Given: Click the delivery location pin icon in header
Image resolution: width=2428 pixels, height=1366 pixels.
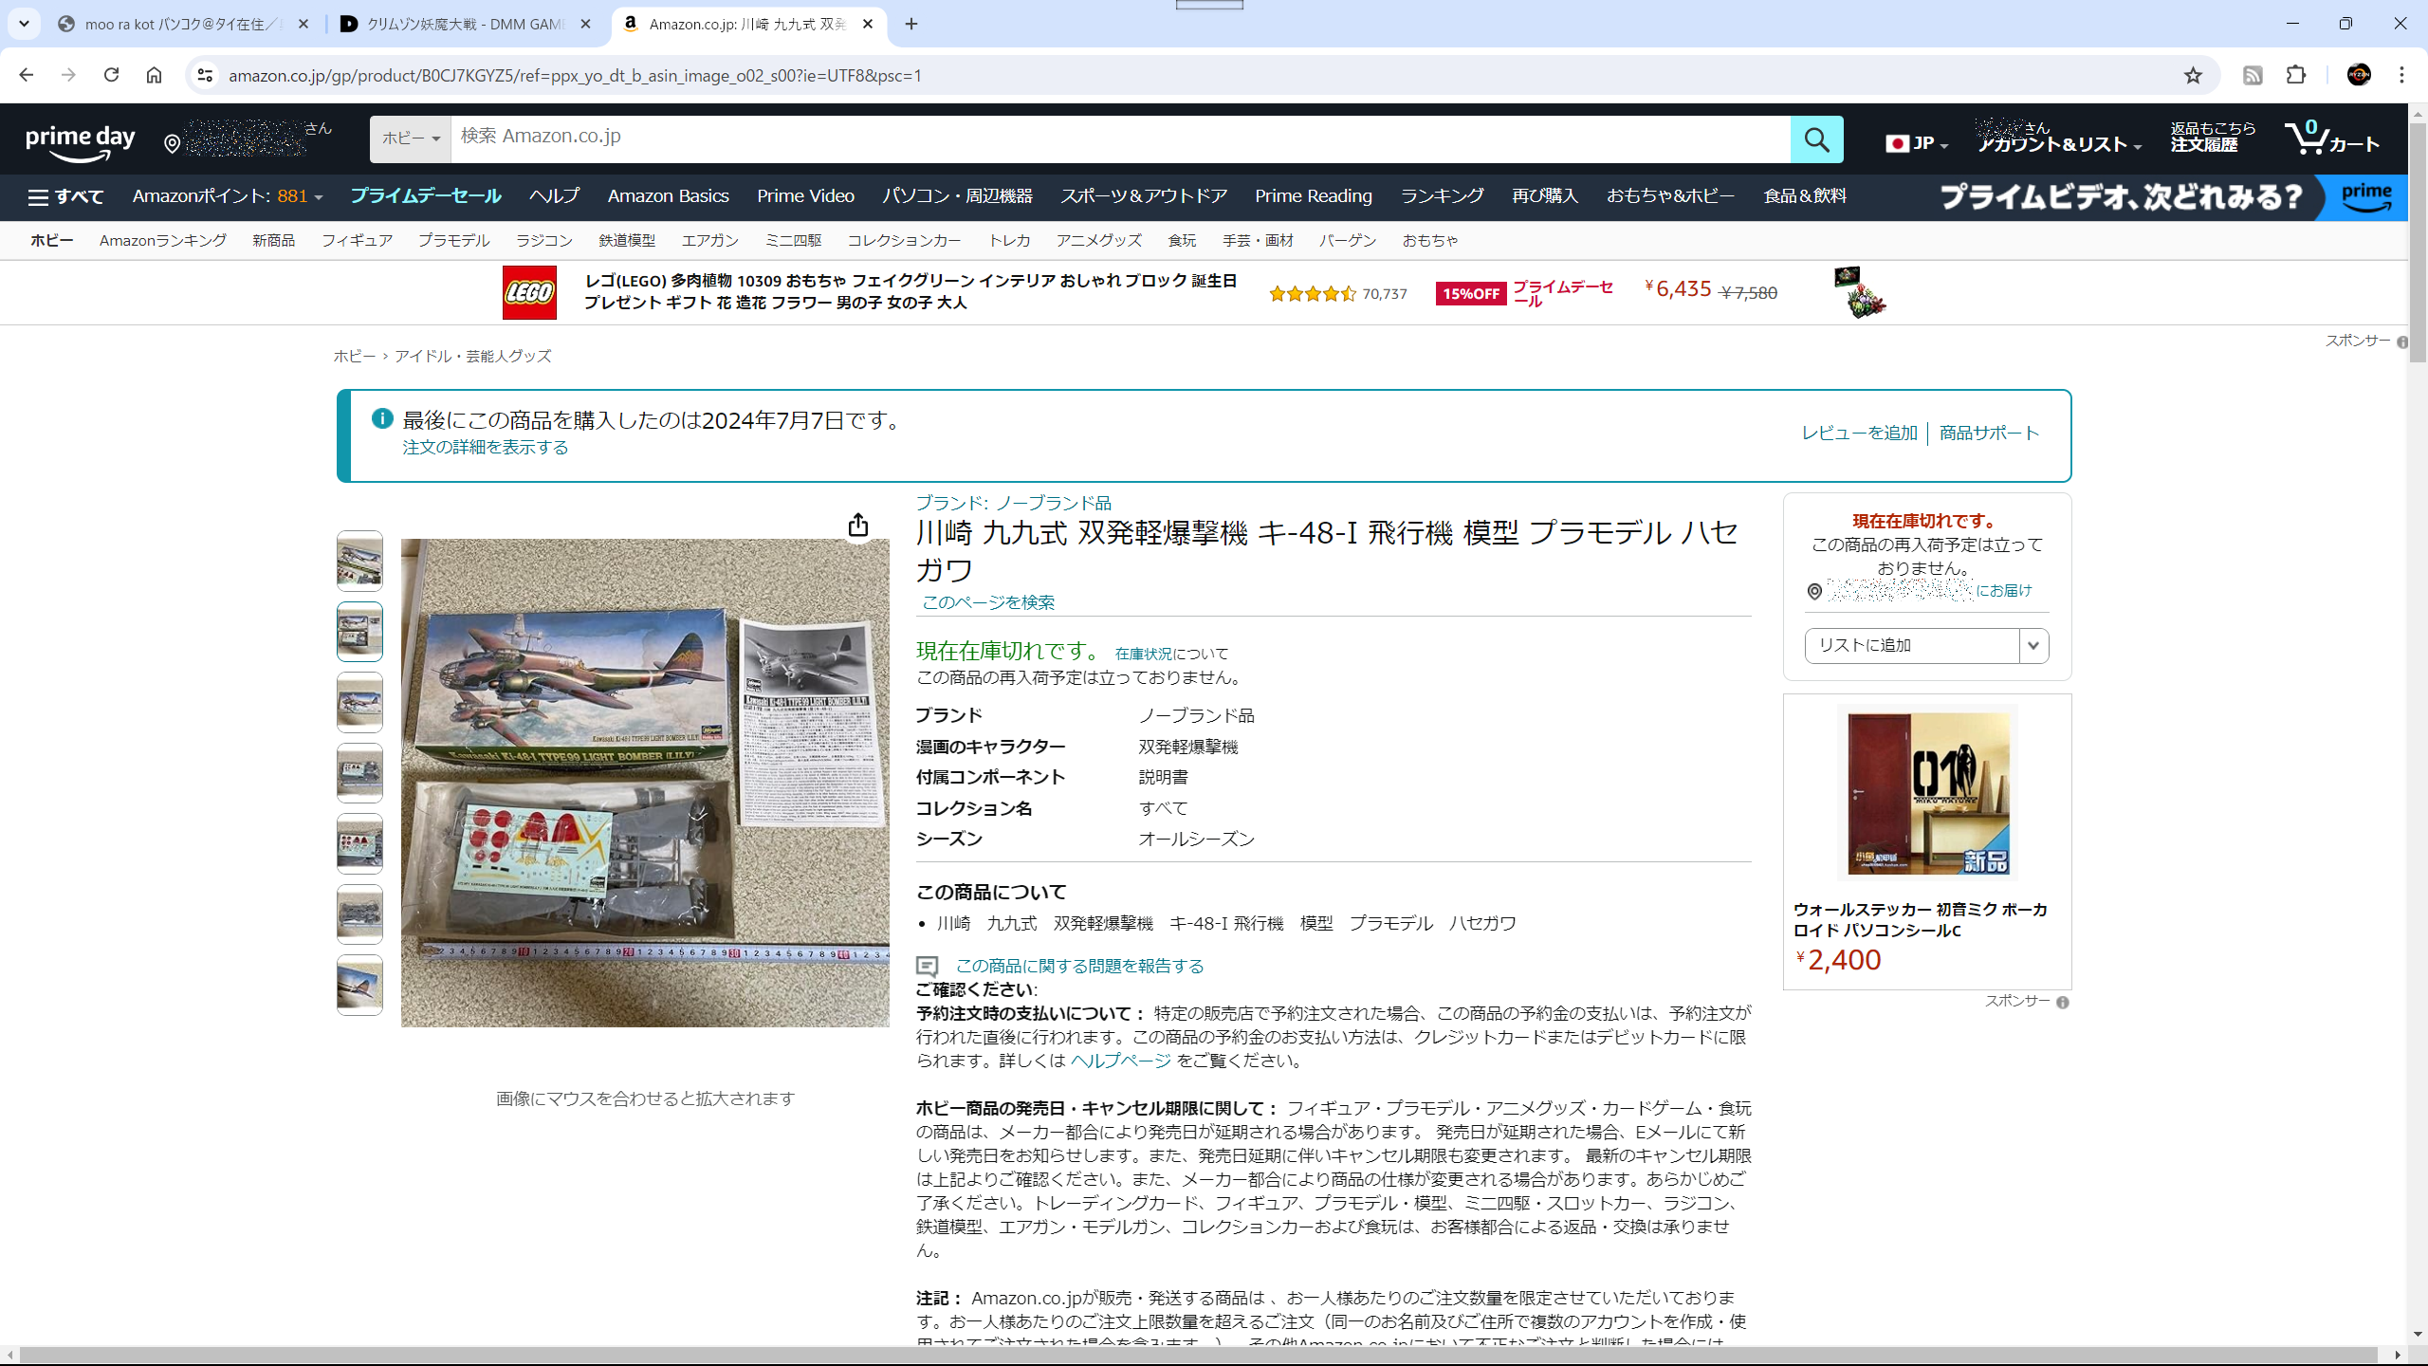Looking at the screenshot, I should (172, 143).
